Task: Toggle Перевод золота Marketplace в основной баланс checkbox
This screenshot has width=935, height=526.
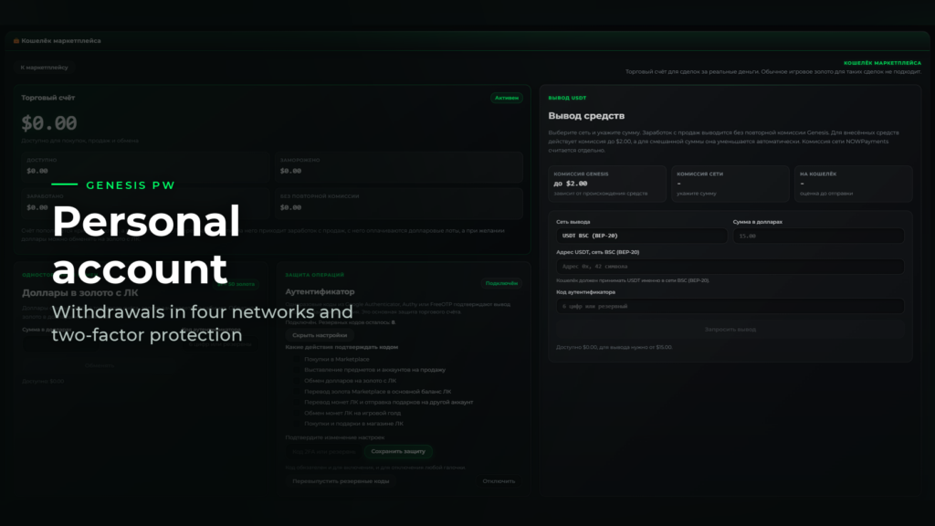Action: [x=297, y=391]
